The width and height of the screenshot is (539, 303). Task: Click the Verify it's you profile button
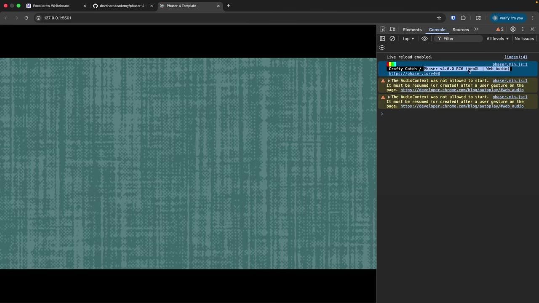[508, 18]
